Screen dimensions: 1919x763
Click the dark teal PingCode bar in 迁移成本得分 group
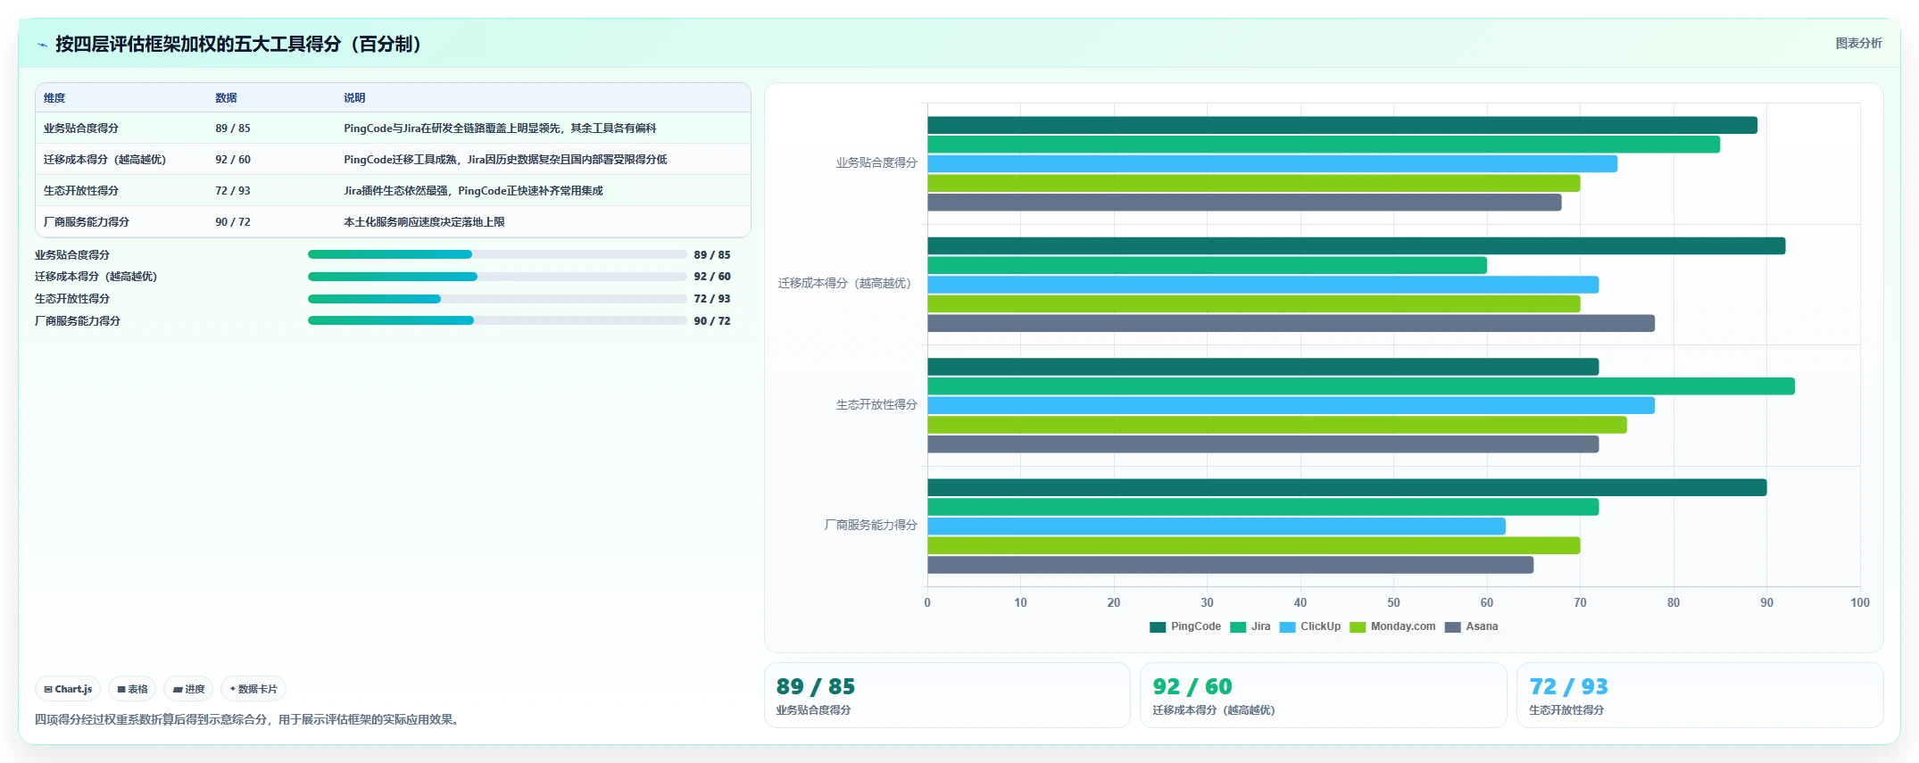1357,246
